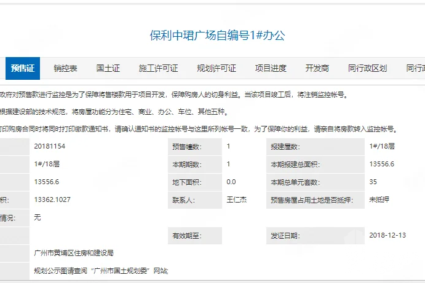Click the 有效期至 label
Viewport: 425px width, 283px height.
tap(187, 236)
